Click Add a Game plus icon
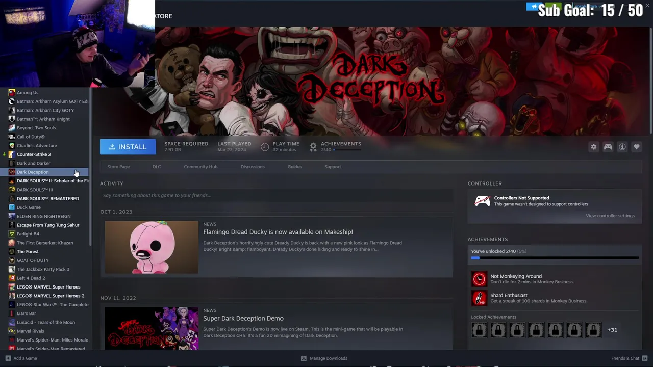Viewport: 653px width, 367px height. (x=8, y=358)
